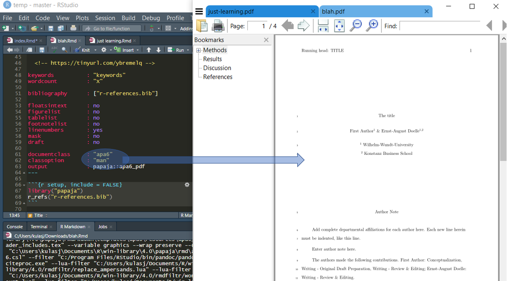Print the PDF using the printer icon
507x281 pixels.
click(218, 26)
